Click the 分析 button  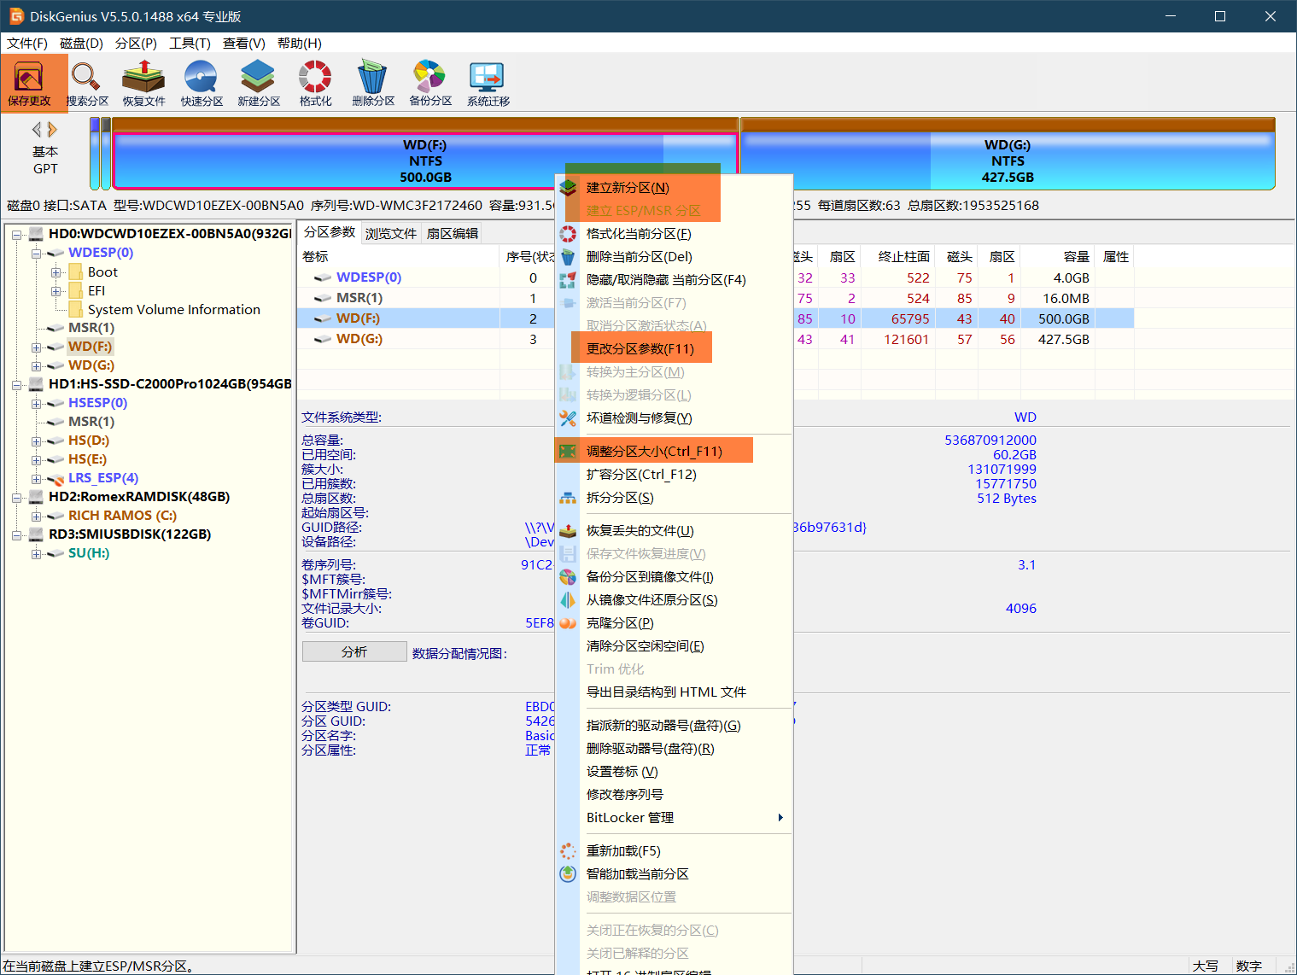coord(354,651)
